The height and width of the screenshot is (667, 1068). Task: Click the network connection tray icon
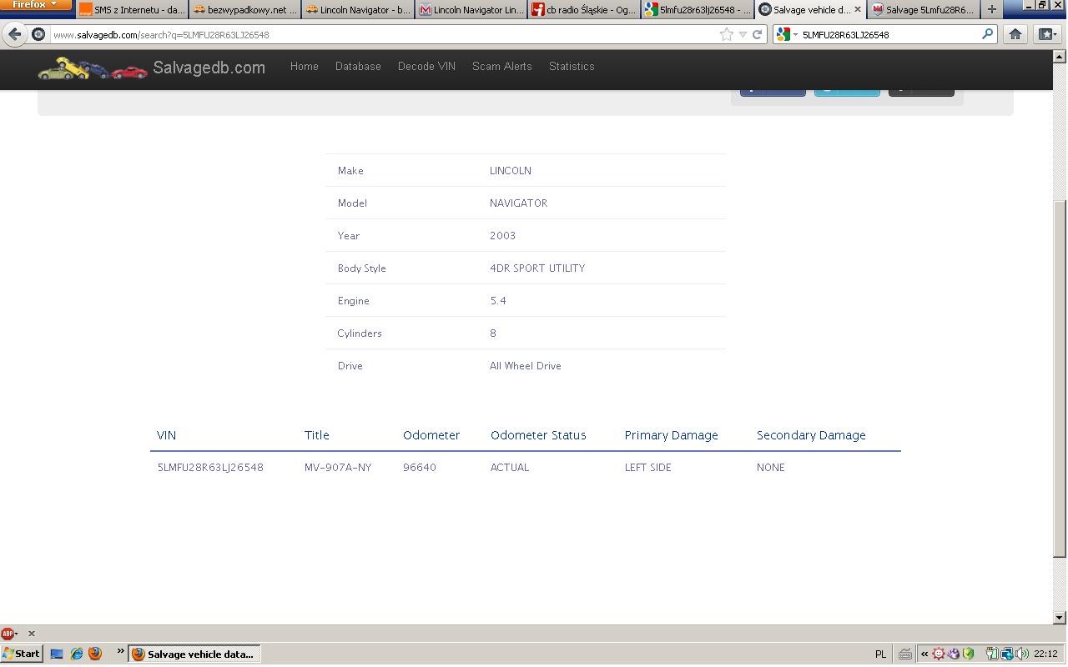point(1007,654)
